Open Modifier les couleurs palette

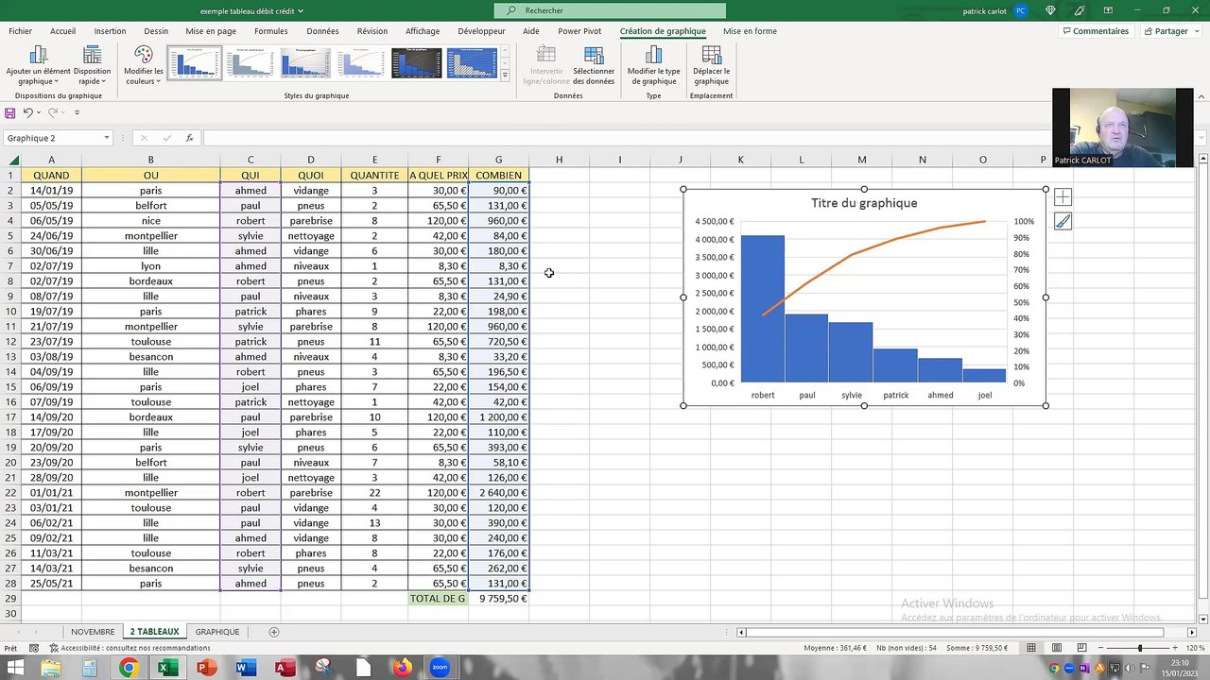144,65
